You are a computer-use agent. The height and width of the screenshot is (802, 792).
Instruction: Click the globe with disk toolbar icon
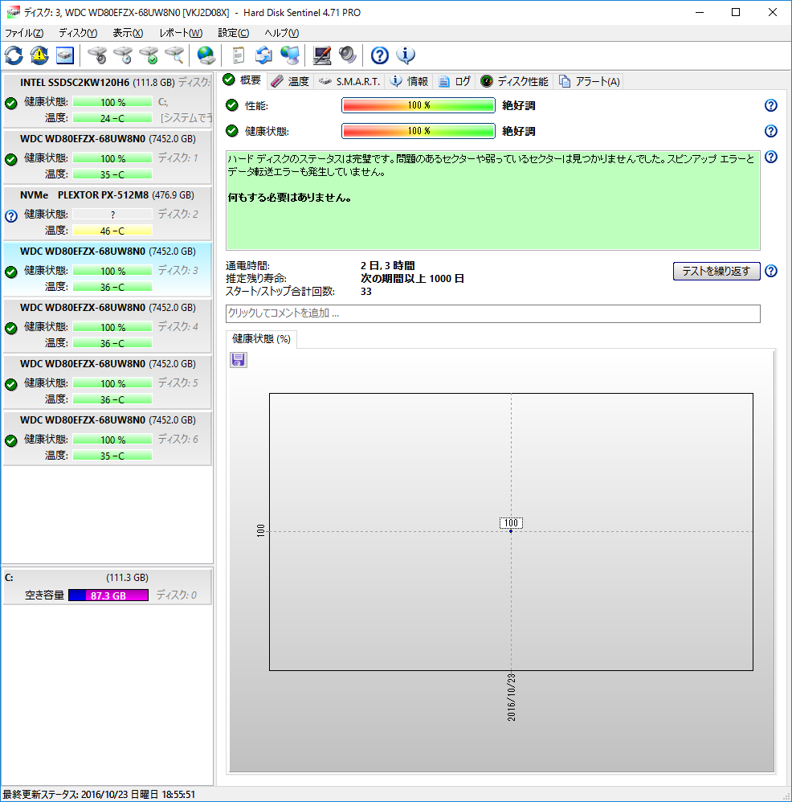point(206,55)
